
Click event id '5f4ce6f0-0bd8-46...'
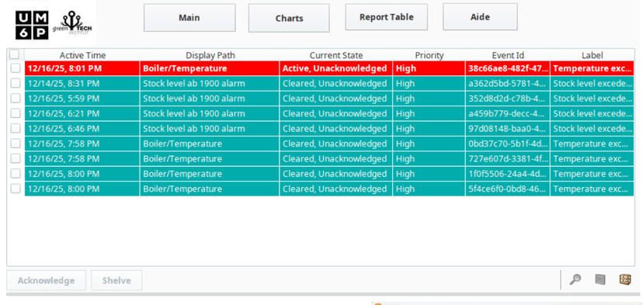[x=508, y=189]
